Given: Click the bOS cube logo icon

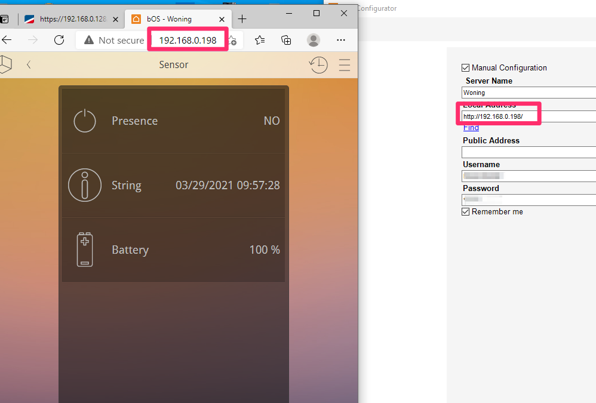Looking at the screenshot, I should point(5,64).
